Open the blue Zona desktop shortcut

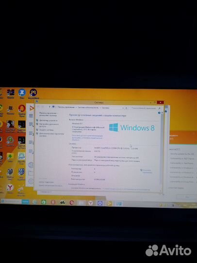pos(22,94)
